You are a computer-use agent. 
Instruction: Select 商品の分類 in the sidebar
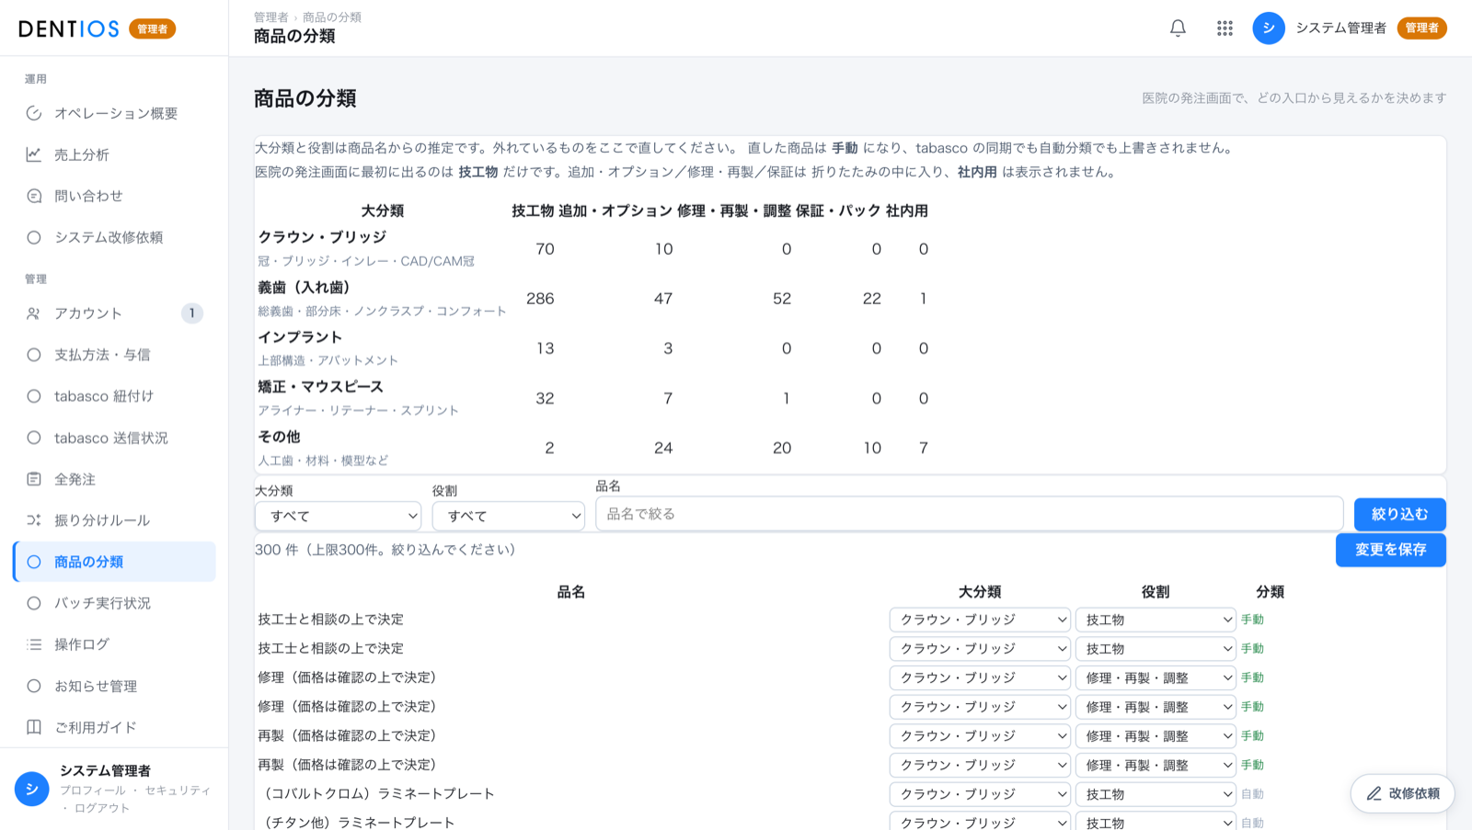(x=115, y=562)
